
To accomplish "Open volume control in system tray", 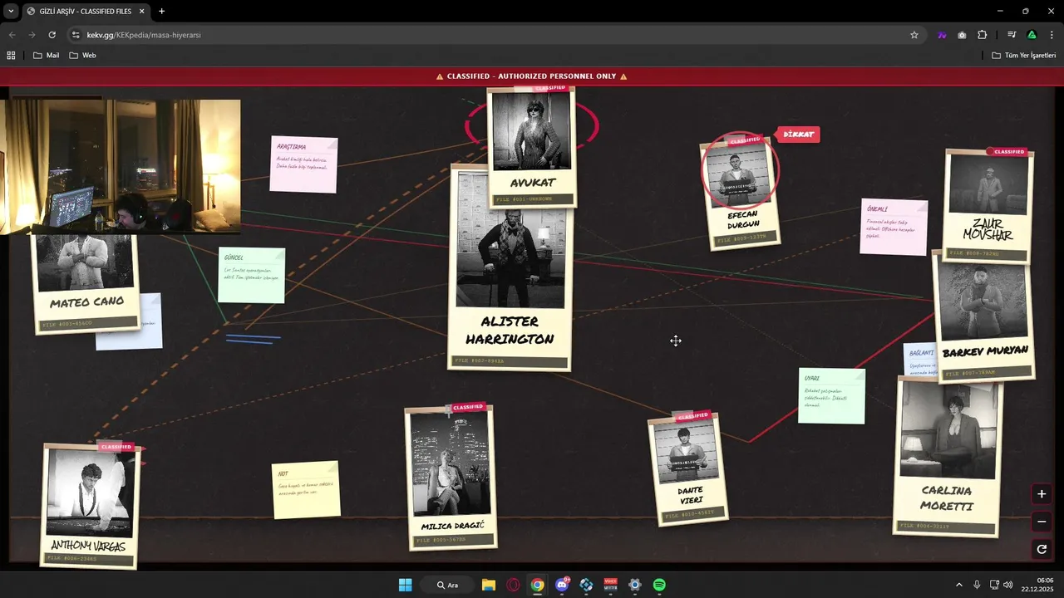I will [x=1007, y=585].
